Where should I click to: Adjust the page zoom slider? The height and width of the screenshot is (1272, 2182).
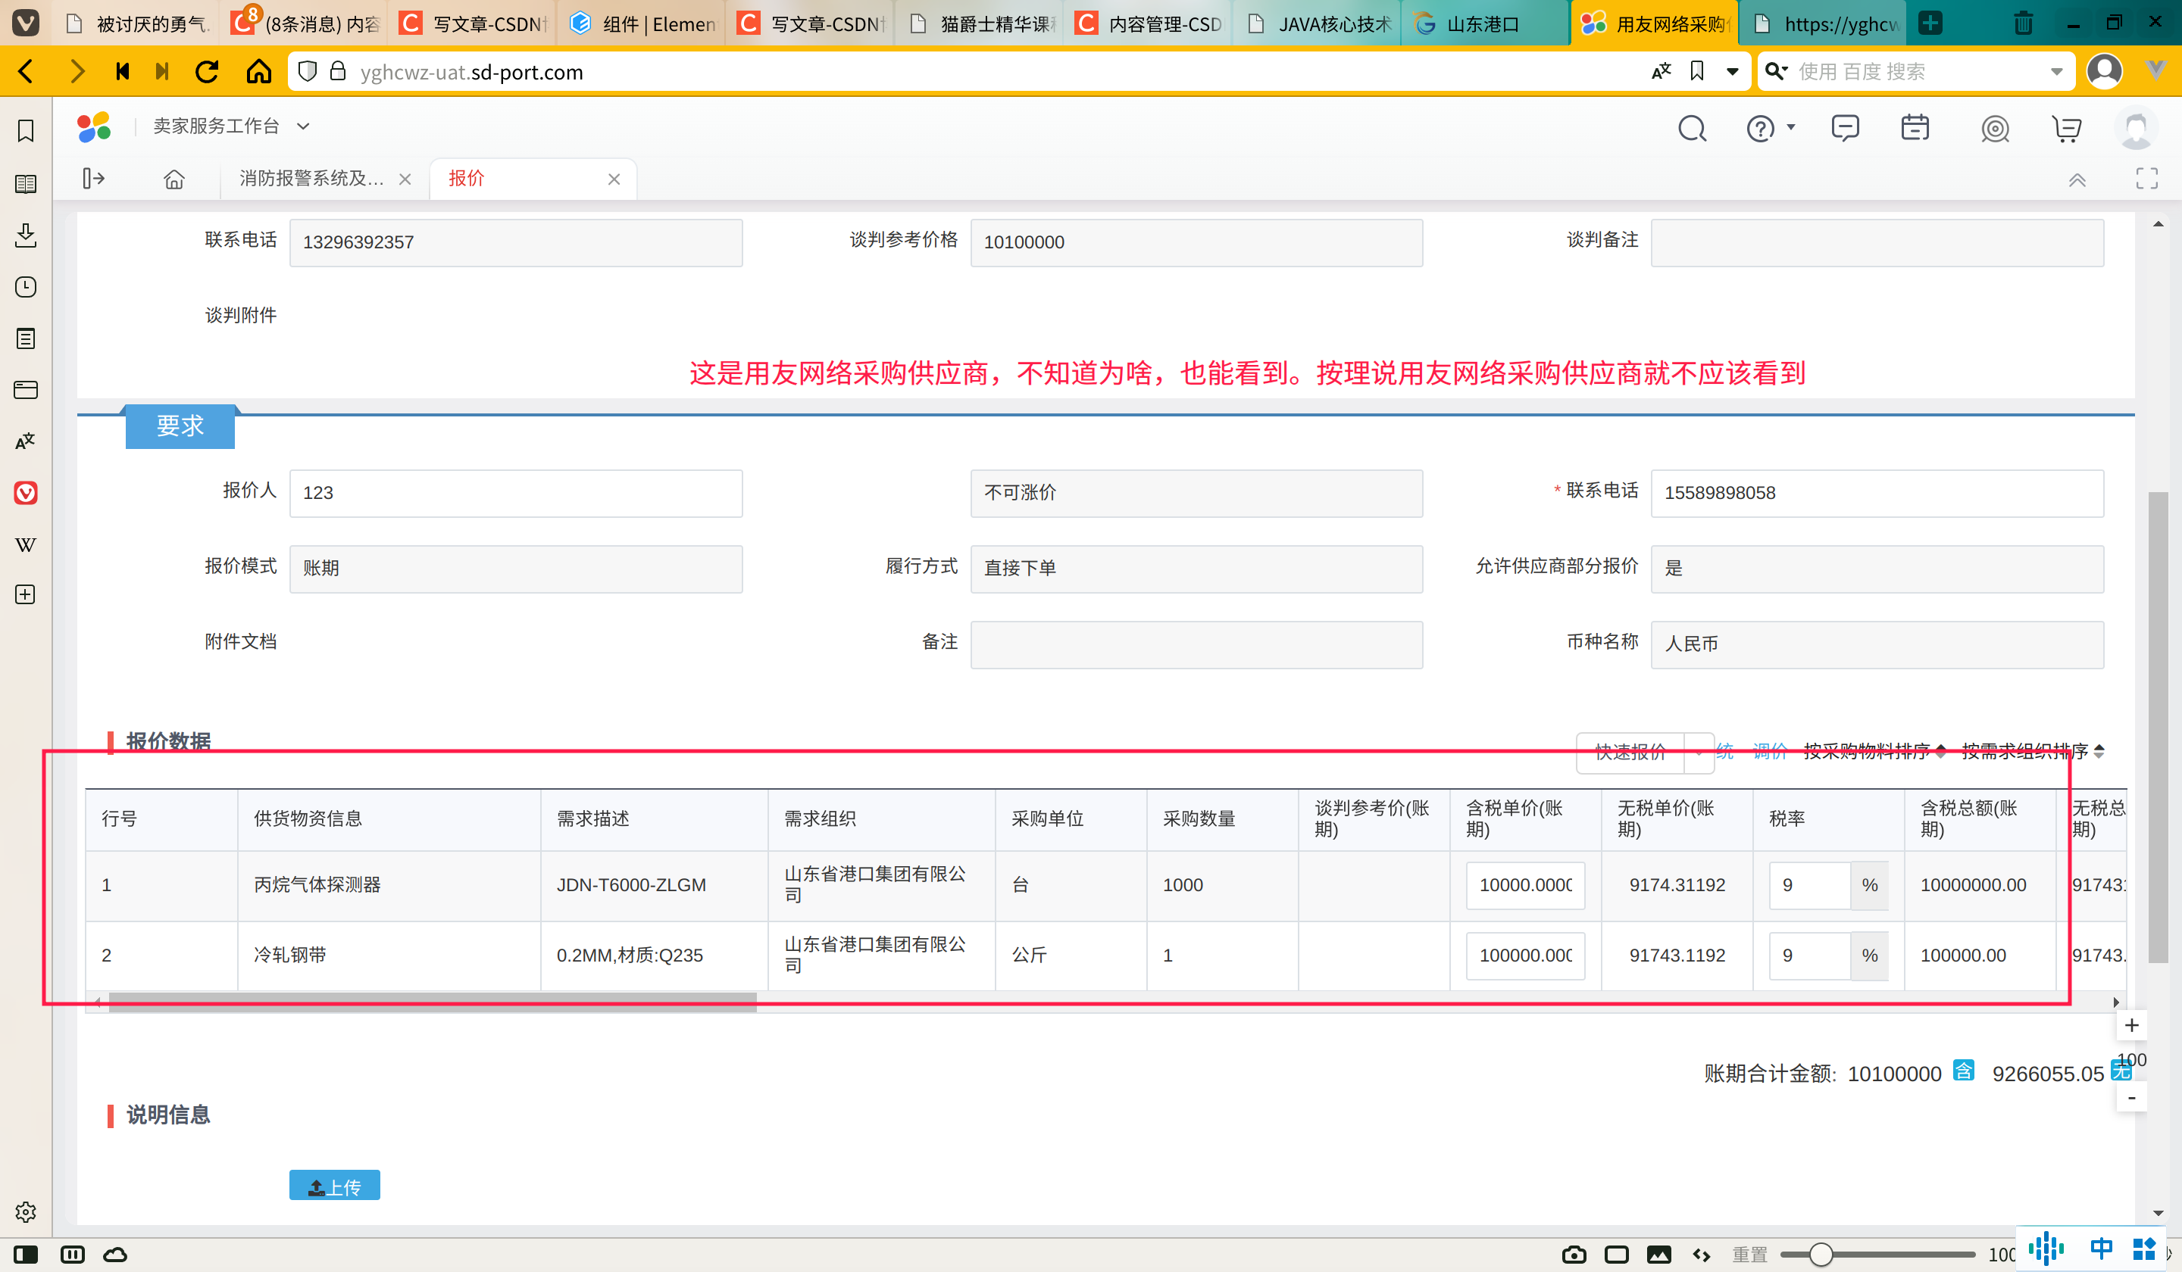tap(1820, 1254)
